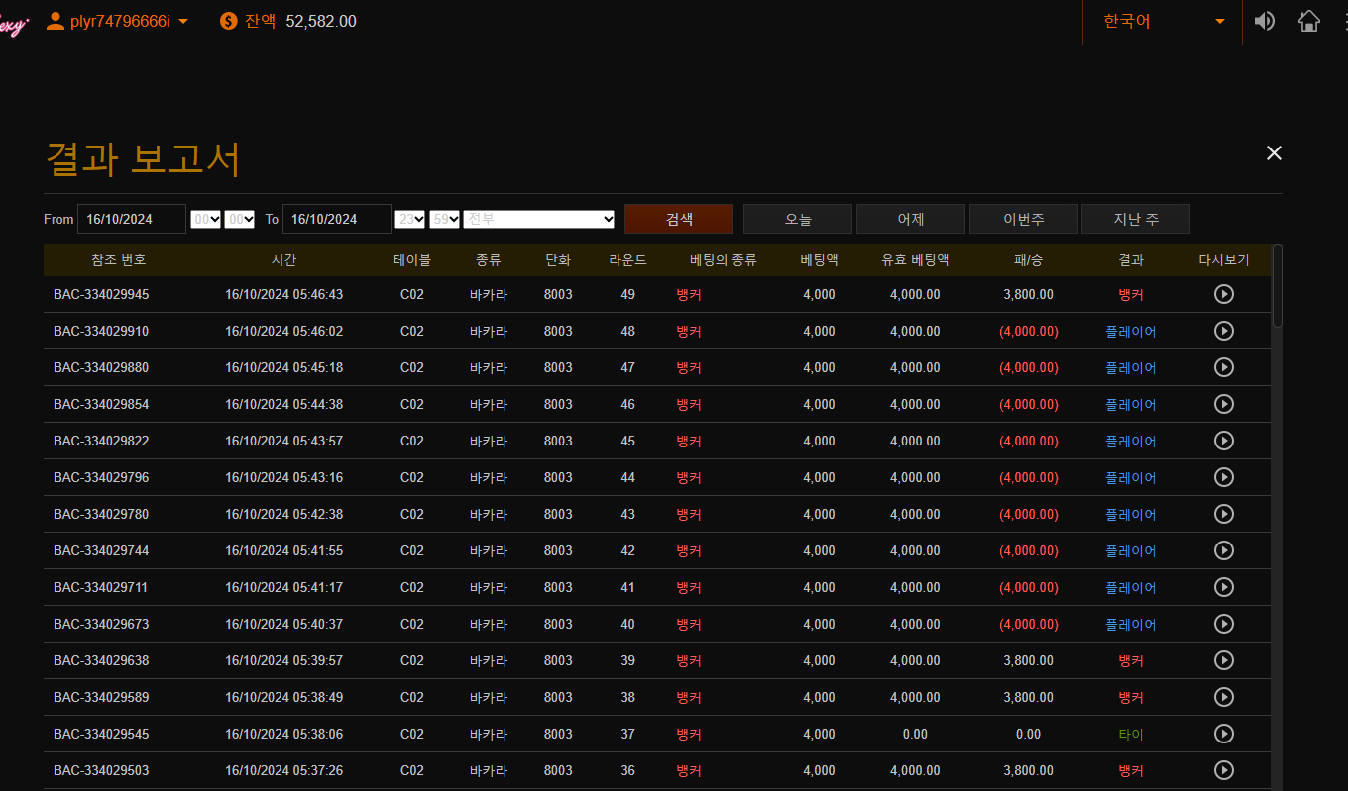Select the 오늘 quick filter
Screen dimensions: 1348x791
point(797,219)
